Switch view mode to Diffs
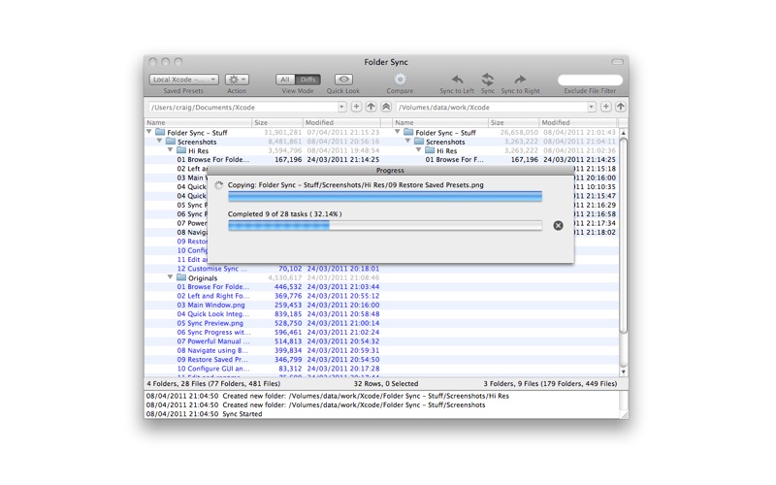Screen dimensions: 776x485 pyautogui.click(x=307, y=80)
